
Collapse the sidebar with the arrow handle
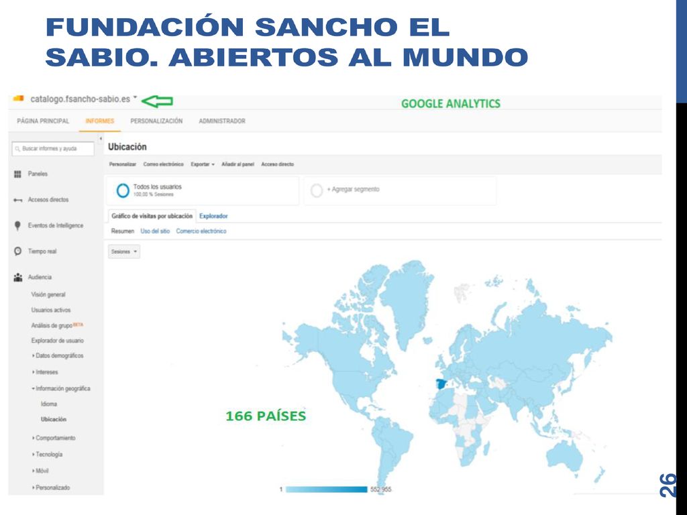point(101,139)
